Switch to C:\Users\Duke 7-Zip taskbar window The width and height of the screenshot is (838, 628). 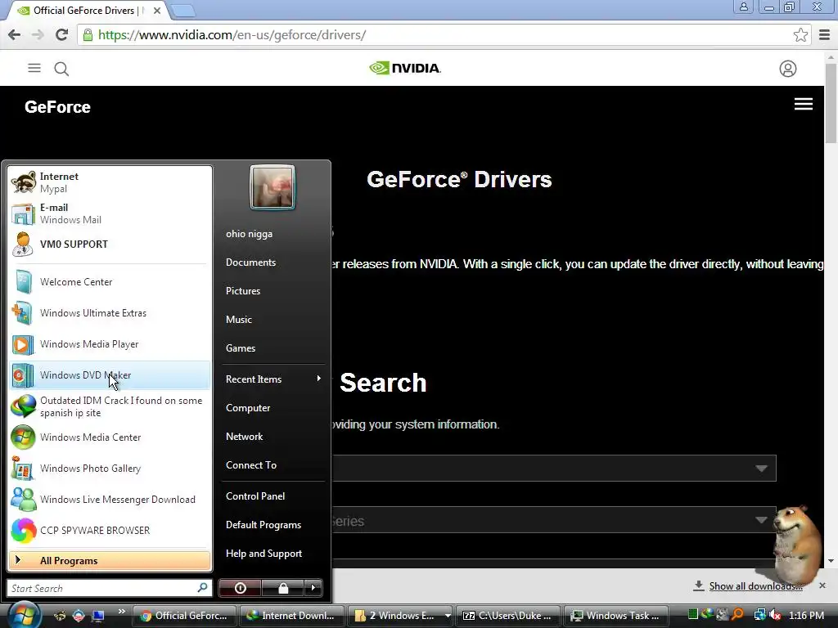[508, 616]
